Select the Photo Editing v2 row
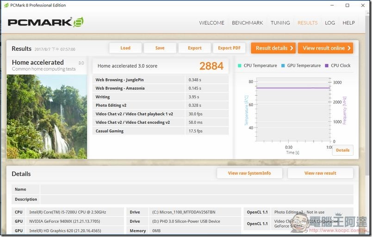372x237 pixels. 161,105
